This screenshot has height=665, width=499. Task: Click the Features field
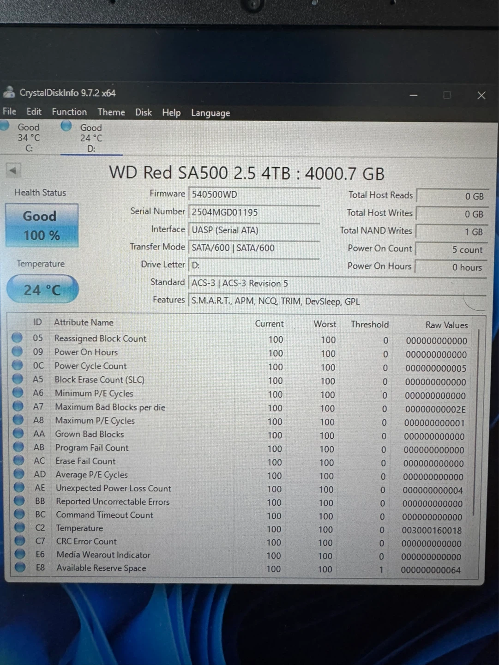(x=337, y=301)
